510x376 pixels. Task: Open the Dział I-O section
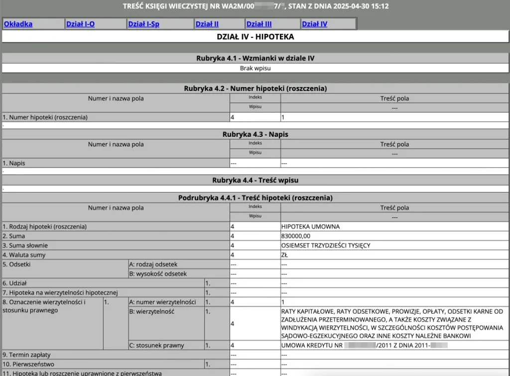pos(82,23)
